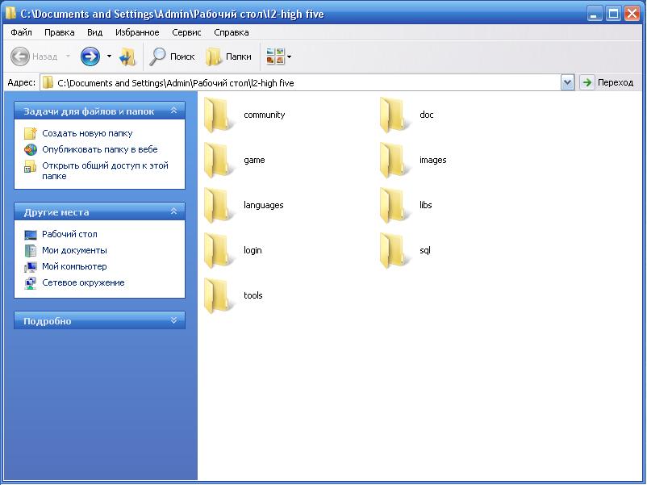Click the Views (thumbnails) toolbar icon

coord(275,56)
